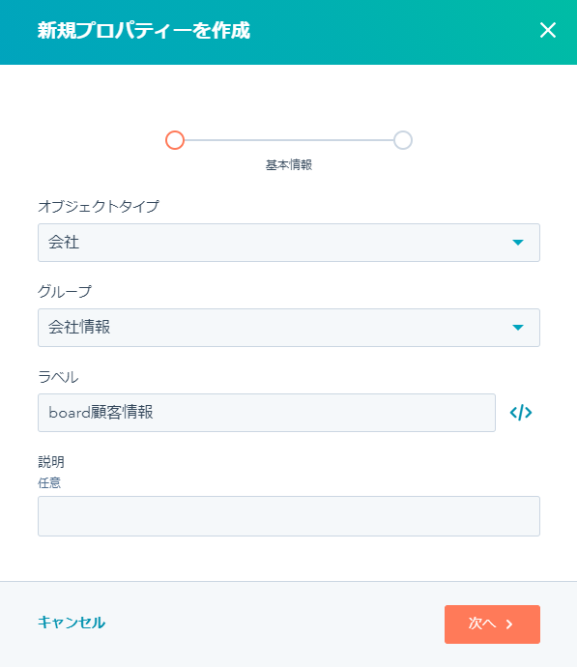577x667 pixels.
Task: Select the second gray step circle
Action: tap(403, 140)
